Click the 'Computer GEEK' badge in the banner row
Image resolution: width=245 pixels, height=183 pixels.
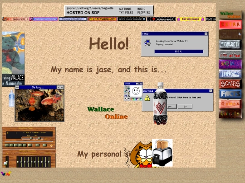[15, 19]
